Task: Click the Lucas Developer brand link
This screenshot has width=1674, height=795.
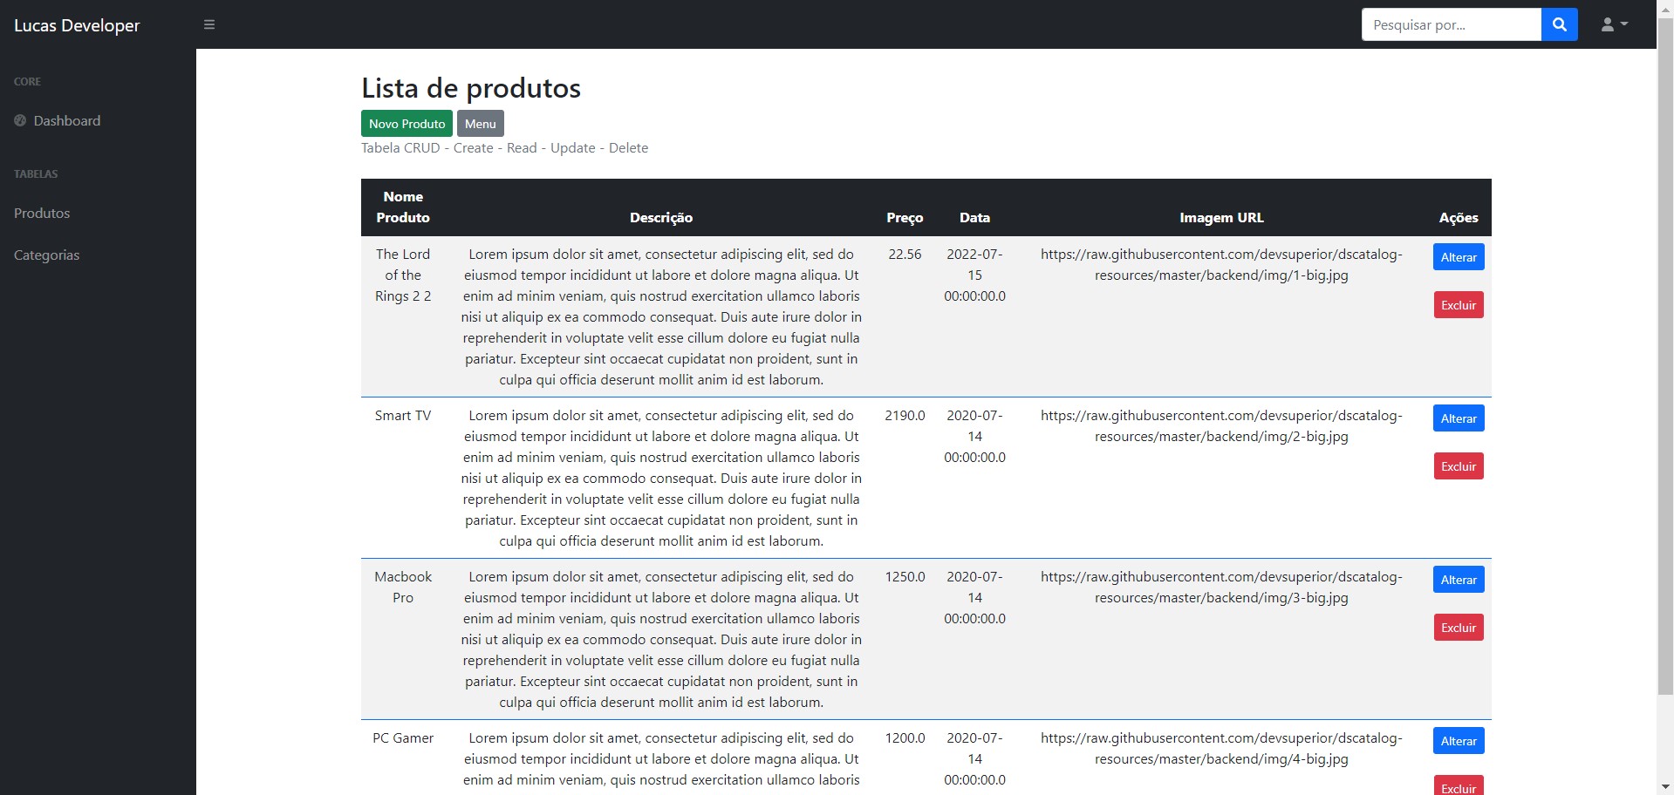Action: pos(76,24)
